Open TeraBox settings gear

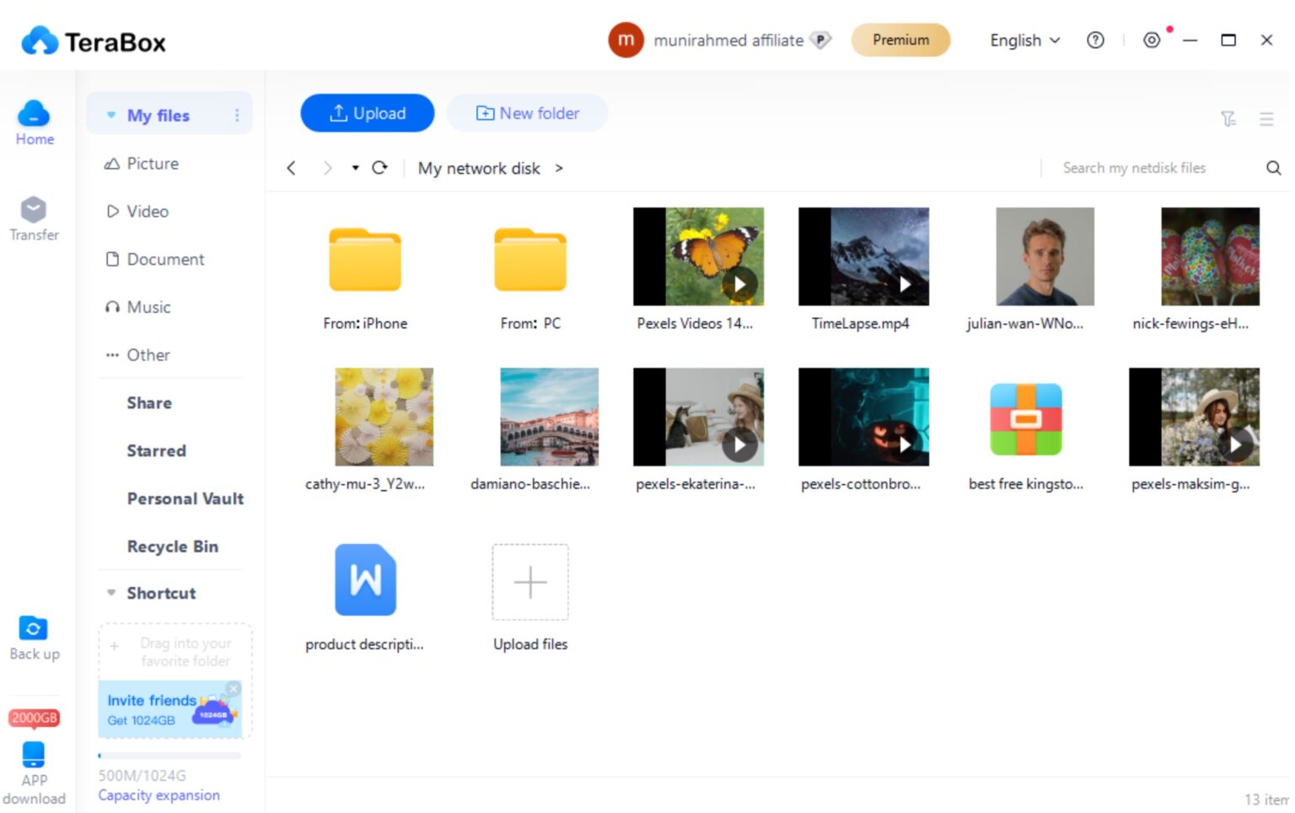pos(1152,40)
